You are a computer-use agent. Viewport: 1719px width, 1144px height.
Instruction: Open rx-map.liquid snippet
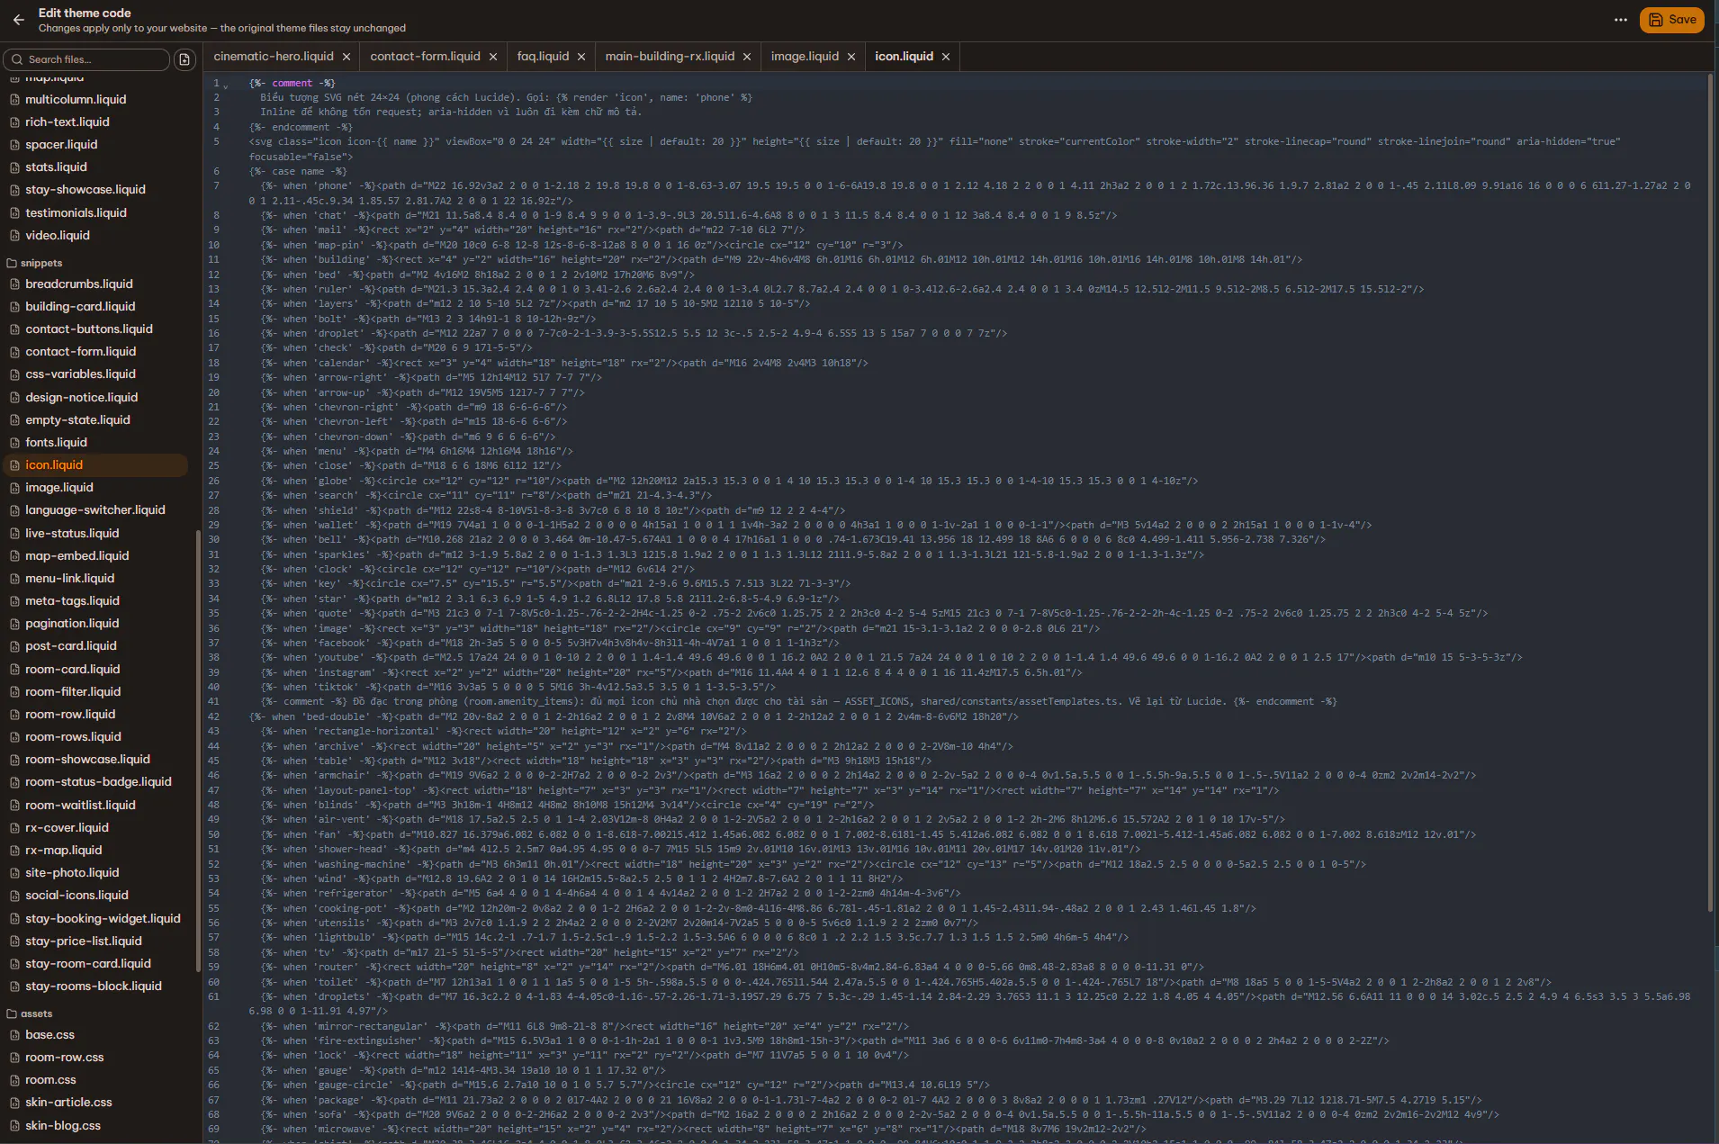pos(63,851)
